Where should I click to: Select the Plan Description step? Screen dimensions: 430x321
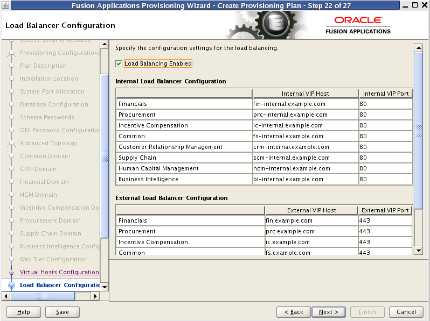pyautogui.click(x=43, y=66)
